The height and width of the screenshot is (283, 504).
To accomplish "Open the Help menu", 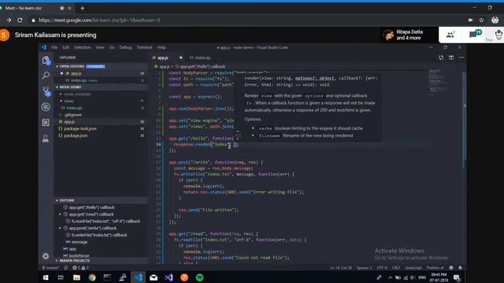I will (161, 47).
